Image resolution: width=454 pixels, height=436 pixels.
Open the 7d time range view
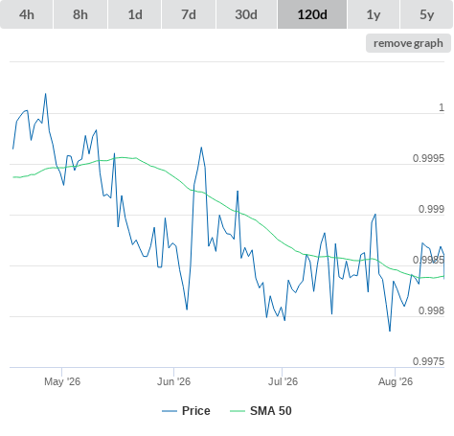[x=189, y=14]
